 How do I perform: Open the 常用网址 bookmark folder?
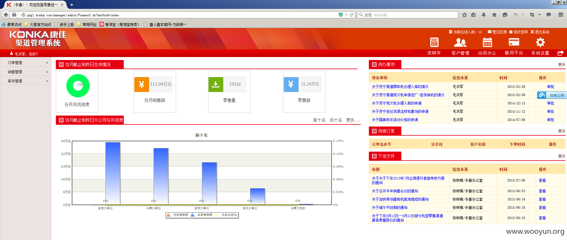(x=87, y=25)
